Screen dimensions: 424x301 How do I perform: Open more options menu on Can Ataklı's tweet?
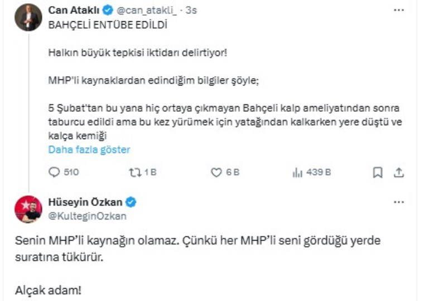398,10
